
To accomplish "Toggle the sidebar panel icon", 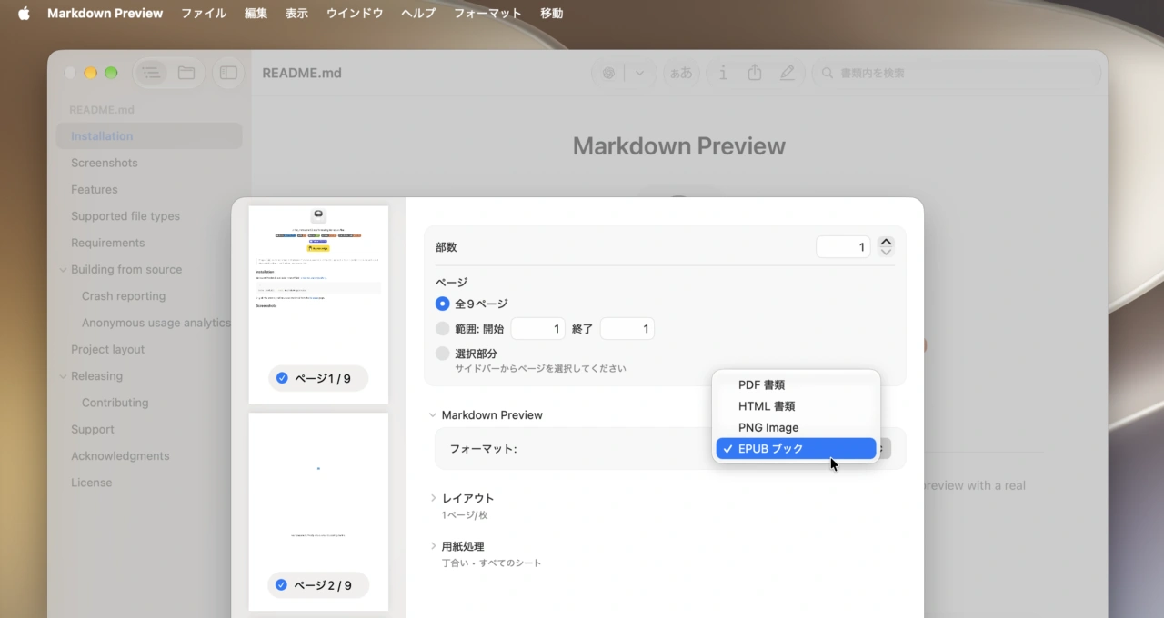I will pos(228,73).
